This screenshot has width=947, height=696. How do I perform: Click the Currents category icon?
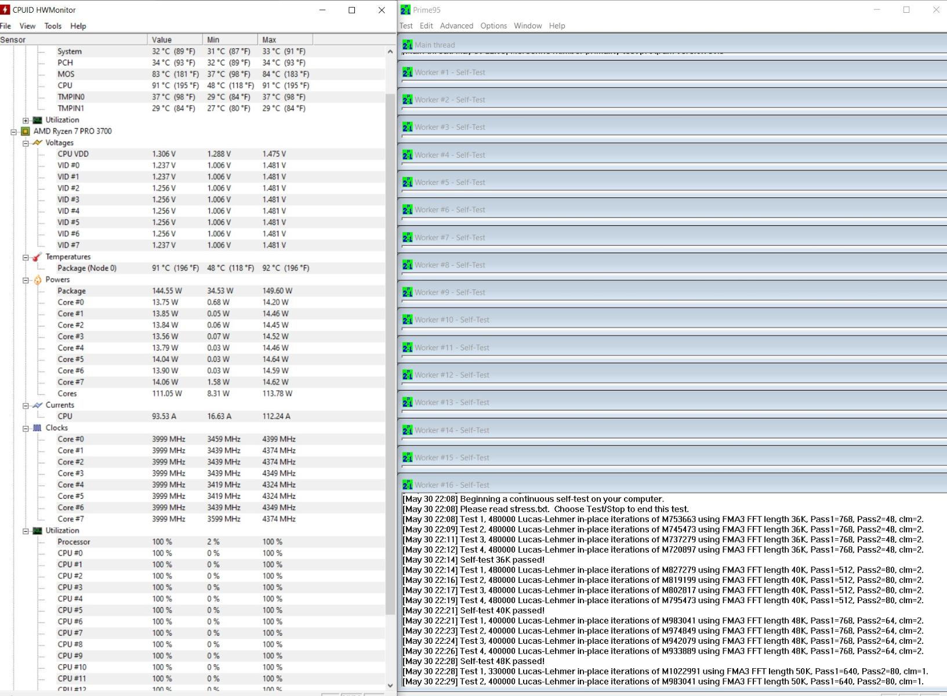38,405
